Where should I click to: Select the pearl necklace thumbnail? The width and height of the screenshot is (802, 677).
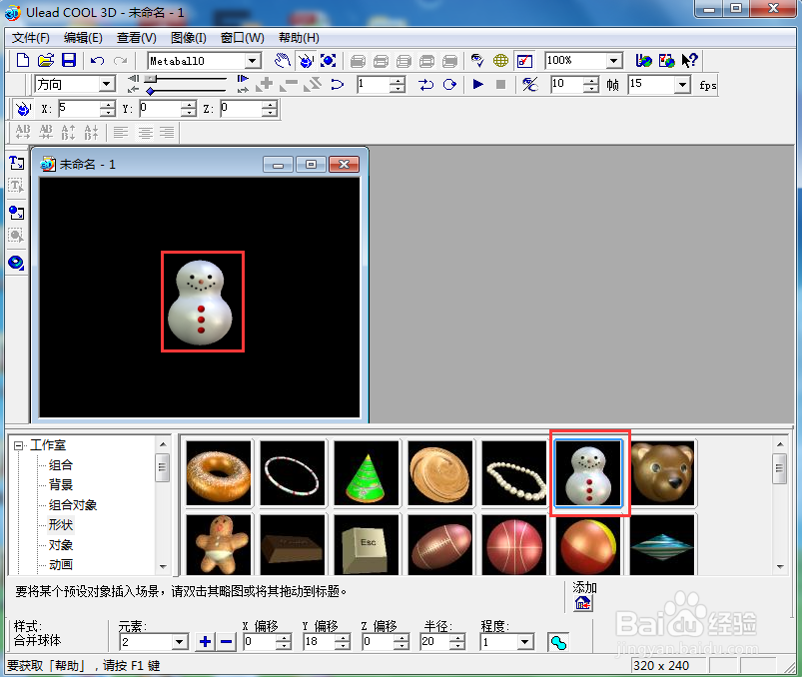coord(514,473)
